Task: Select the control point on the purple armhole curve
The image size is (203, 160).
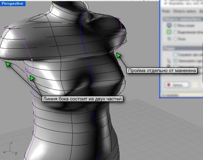Action: 32,60
